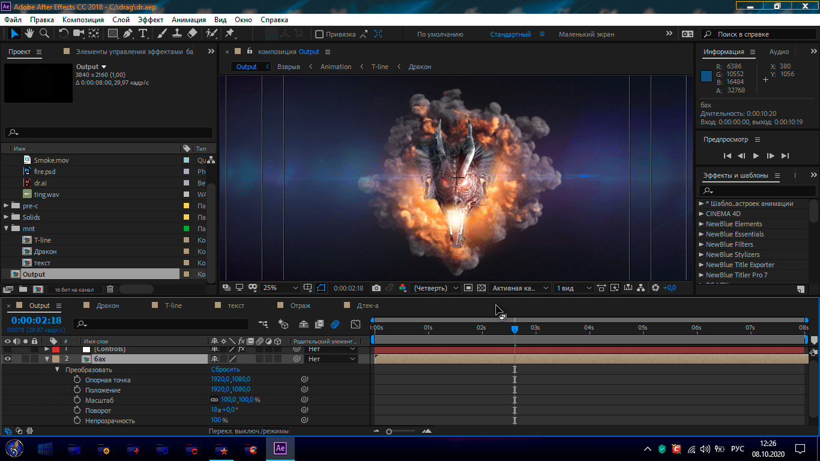This screenshot has height=461, width=820.
Task: Switch to the Аудио panel tab
Action: click(779, 52)
